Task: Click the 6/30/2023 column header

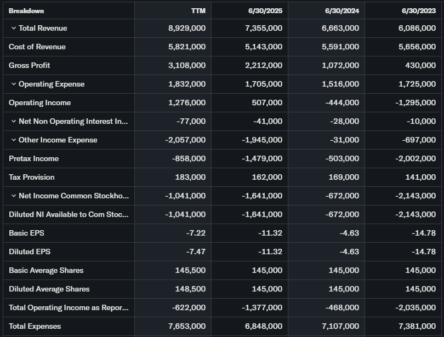Action: point(419,11)
